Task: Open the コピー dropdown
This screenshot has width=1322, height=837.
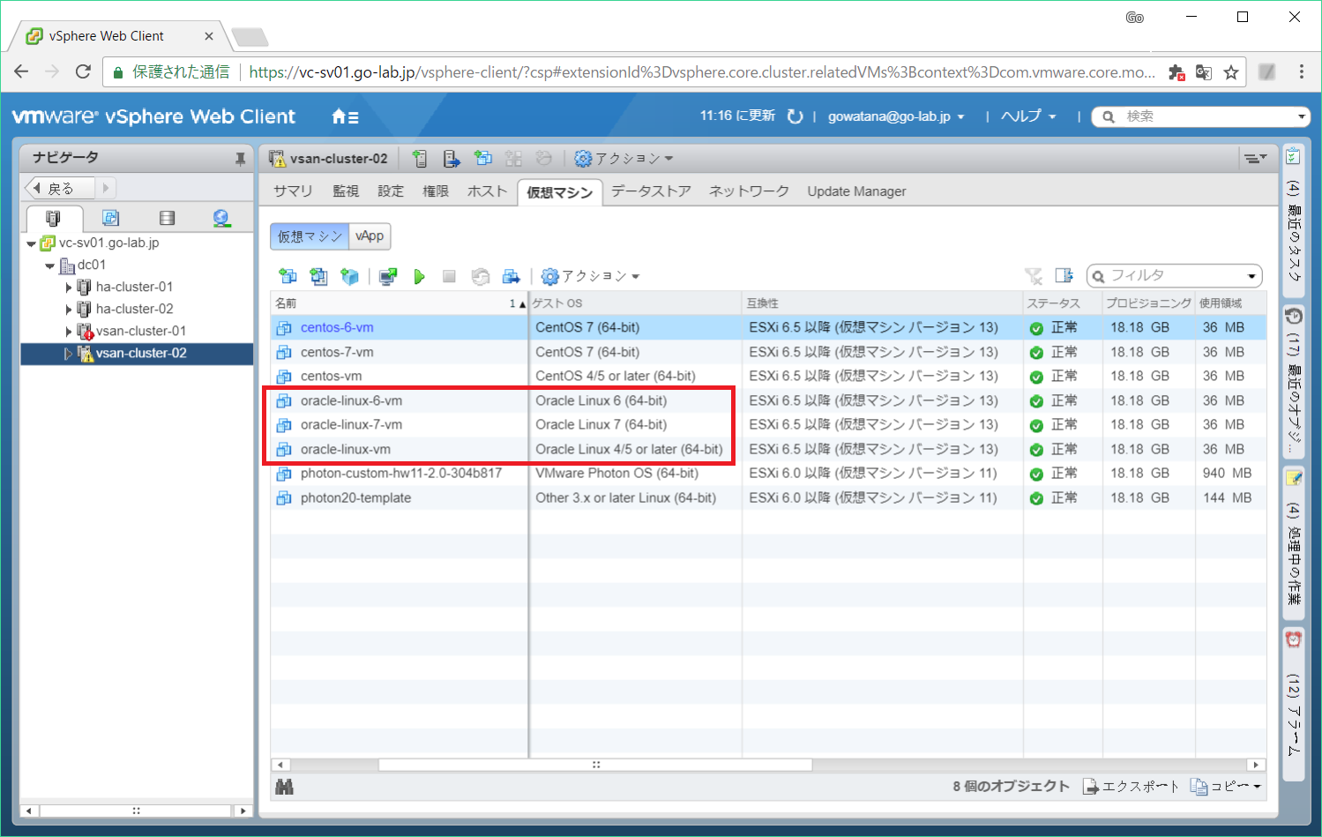Action: [1226, 787]
